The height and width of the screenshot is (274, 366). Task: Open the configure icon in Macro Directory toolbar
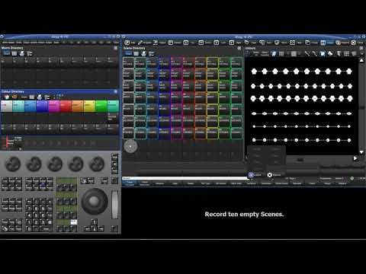(30, 53)
